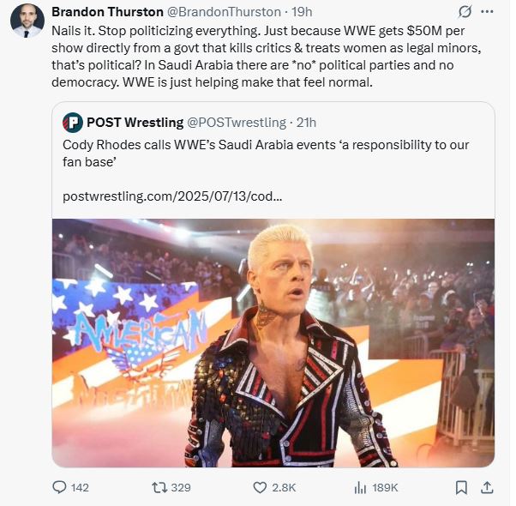Screen dimensions: 516x506
Task: Click the POST Wrestling account name
Action: point(135,122)
